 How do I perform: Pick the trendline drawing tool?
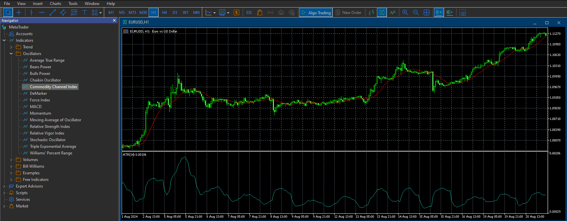click(x=53, y=13)
